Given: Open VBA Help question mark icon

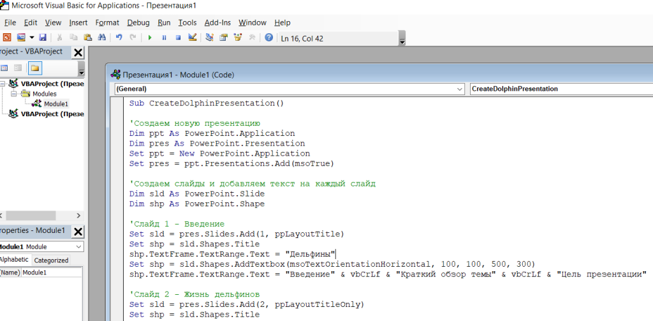Looking at the screenshot, I should (268, 38).
